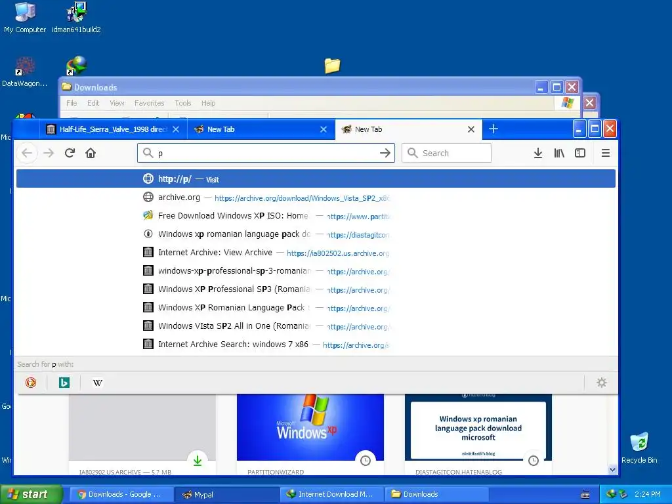Click the history clock on PartitionWizard tile
Image resolution: width=672 pixels, height=504 pixels.
click(x=365, y=461)
